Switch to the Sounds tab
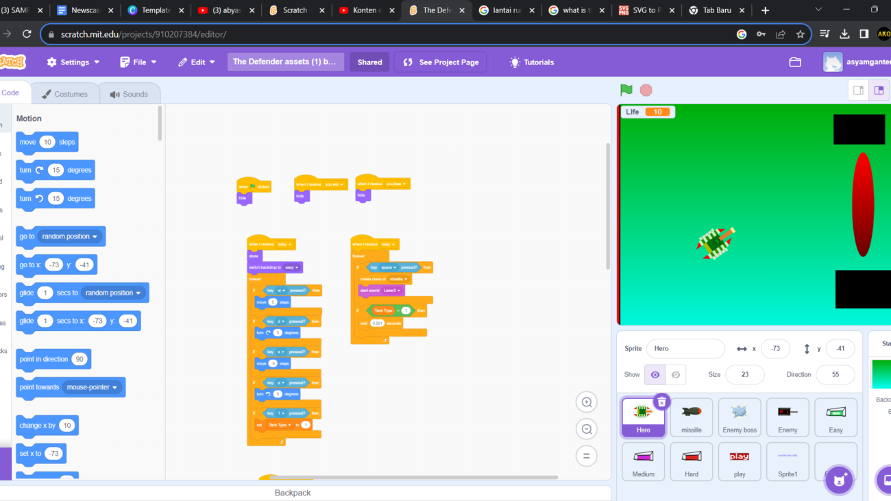 [129, 94]
